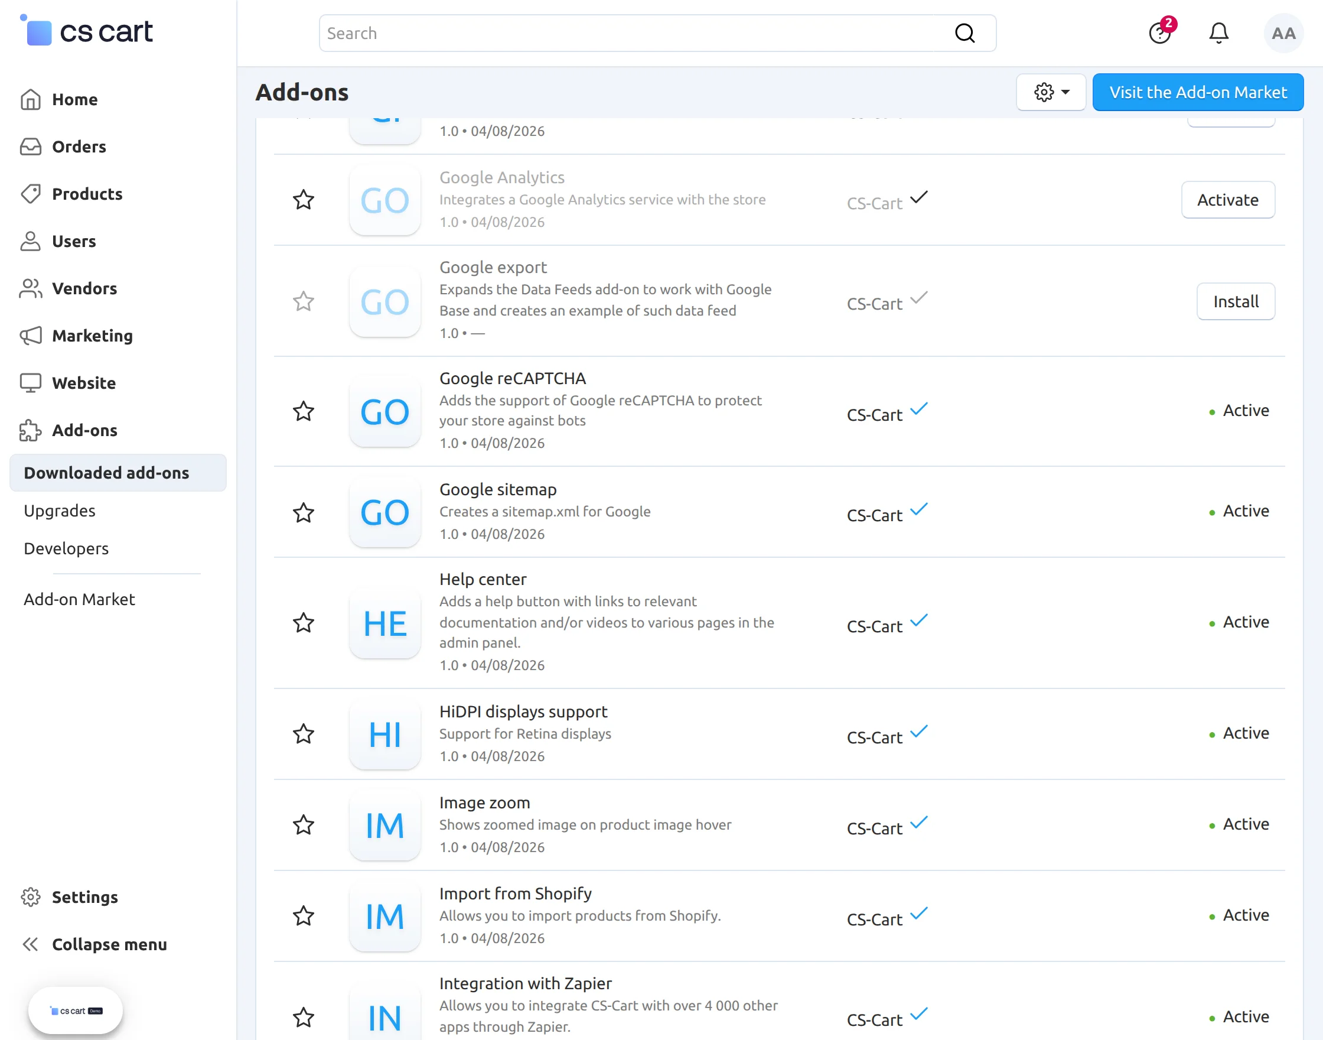Mark Help center as favorite
Screen dimensions: 1323x1040
[304, 623]
